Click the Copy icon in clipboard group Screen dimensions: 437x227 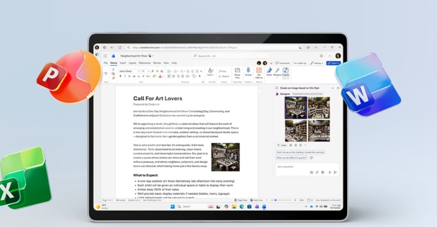pos(113,74)
